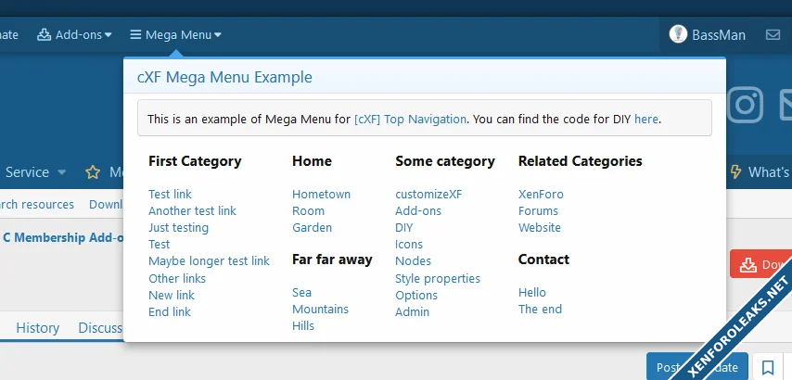Click the lightning bolt What's new icon

736,172
